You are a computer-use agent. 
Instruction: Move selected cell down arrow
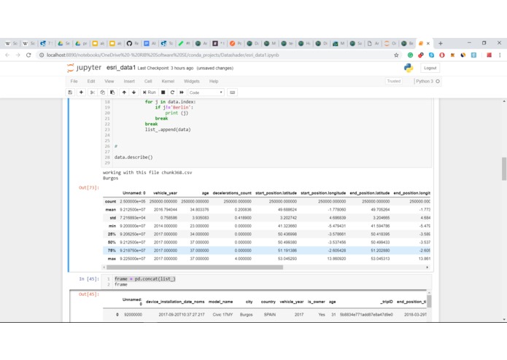point(134,93)
